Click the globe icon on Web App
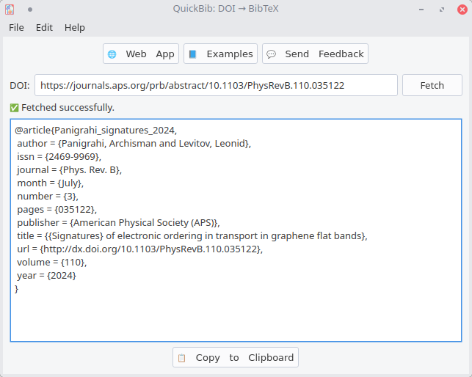Viewport: 472px width, 377px height. click(112, 54)
